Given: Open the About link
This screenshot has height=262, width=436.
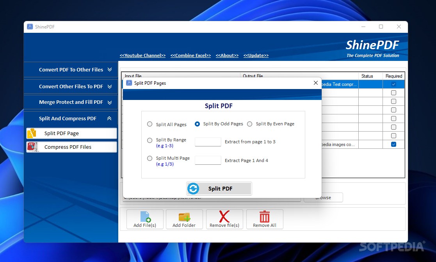Looking at the screenshot, I should pyautogui.click(x=227, y=55).
